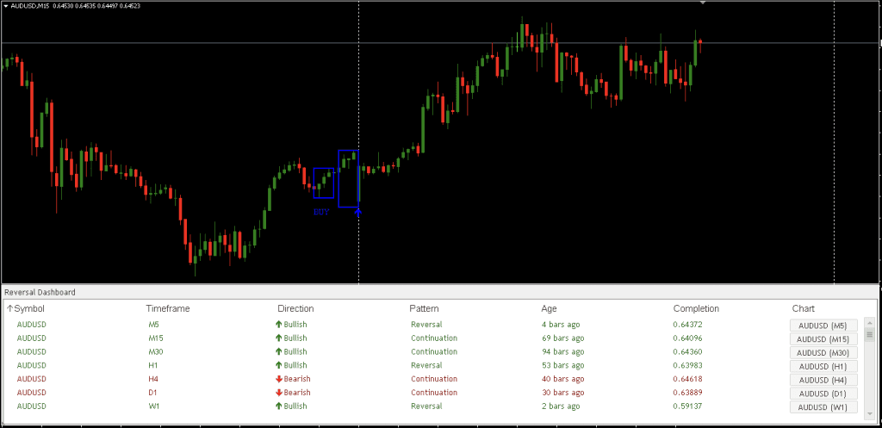
Task: Click the bearish down-arrow icon in D1 row
Action: [278, 393]
